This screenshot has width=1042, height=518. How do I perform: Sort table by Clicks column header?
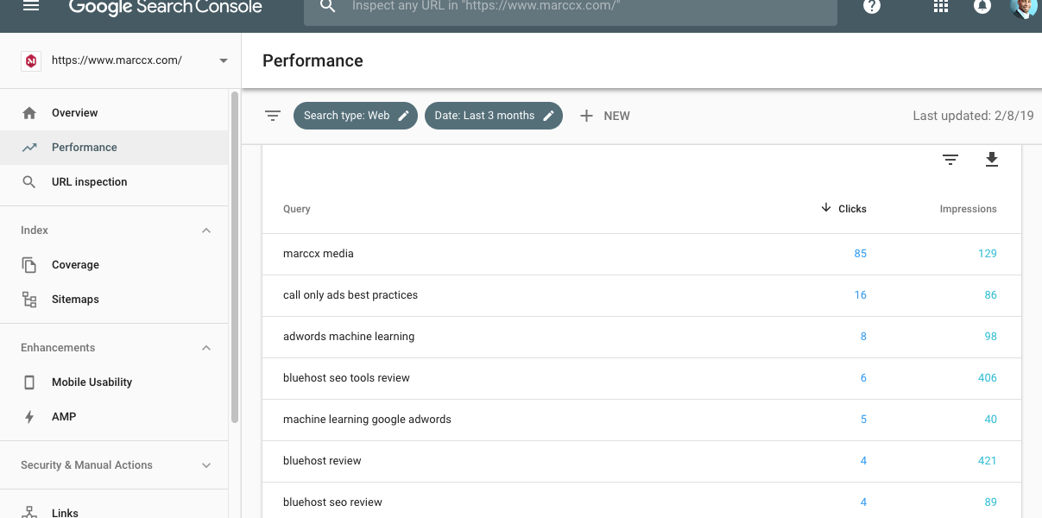[852, 209]
